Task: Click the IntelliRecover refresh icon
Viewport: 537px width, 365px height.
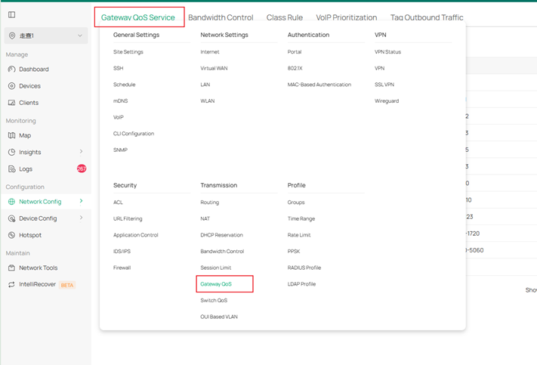Action: point(11,284)
